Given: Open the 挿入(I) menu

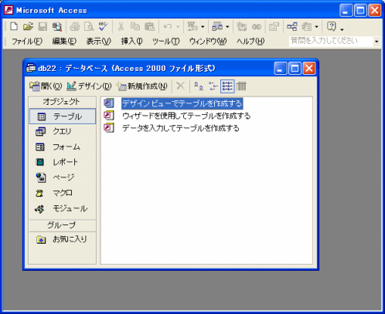Looking at the screenshot, I should point(132,41).
